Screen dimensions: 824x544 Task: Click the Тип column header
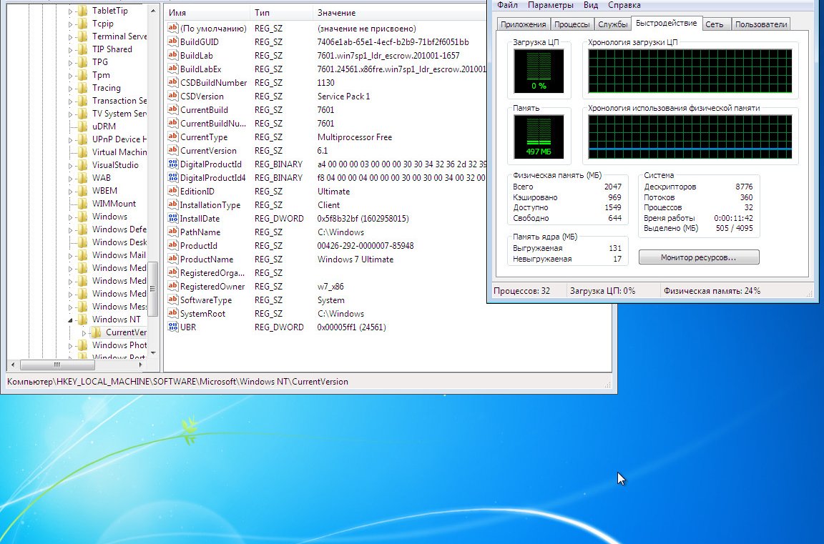pos(281,13)
